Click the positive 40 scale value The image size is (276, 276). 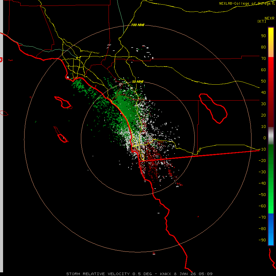(x=263, y=92)
